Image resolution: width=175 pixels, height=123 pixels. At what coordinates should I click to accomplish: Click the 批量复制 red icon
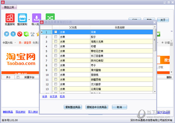pyautogui.click(x=10, y=18)
